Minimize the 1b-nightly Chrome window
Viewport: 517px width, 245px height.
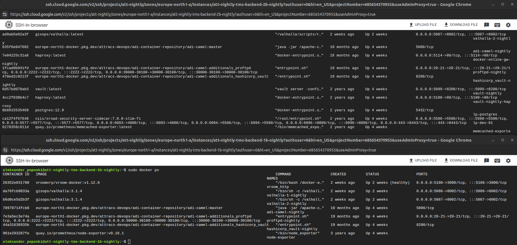[x=493, y=140]
